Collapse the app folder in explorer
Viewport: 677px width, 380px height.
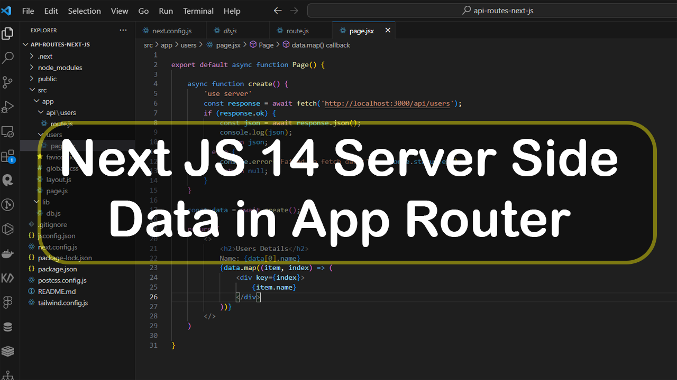tap(77, 101)
